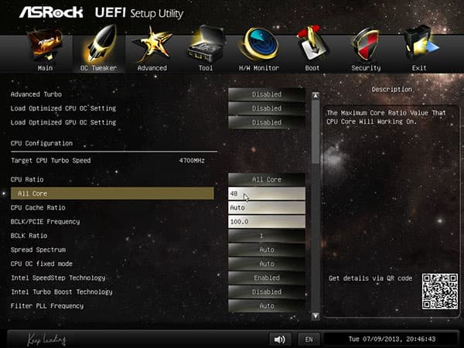This screenshot has height=348, width=464.
Task: Select the CPU OC fixed mode label
Action: pos(42,264)
